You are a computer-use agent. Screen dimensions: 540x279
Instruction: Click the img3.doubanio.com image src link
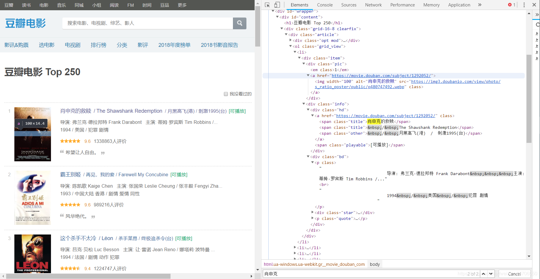click(408, 84)
